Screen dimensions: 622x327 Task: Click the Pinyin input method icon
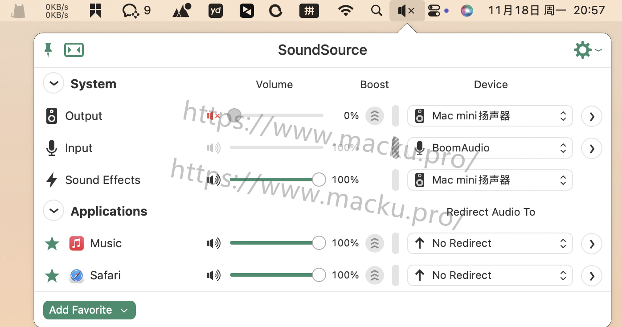click(x=309, y=11)
